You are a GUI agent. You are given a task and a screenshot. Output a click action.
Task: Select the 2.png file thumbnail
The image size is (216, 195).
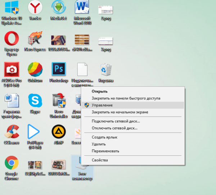click(x=105, y=10)
